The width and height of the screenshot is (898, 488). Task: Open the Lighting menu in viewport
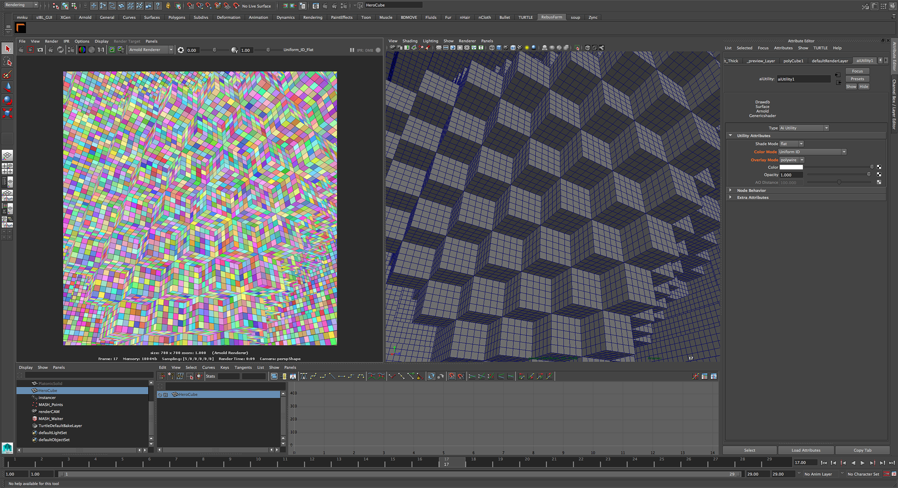coord(430,41)
